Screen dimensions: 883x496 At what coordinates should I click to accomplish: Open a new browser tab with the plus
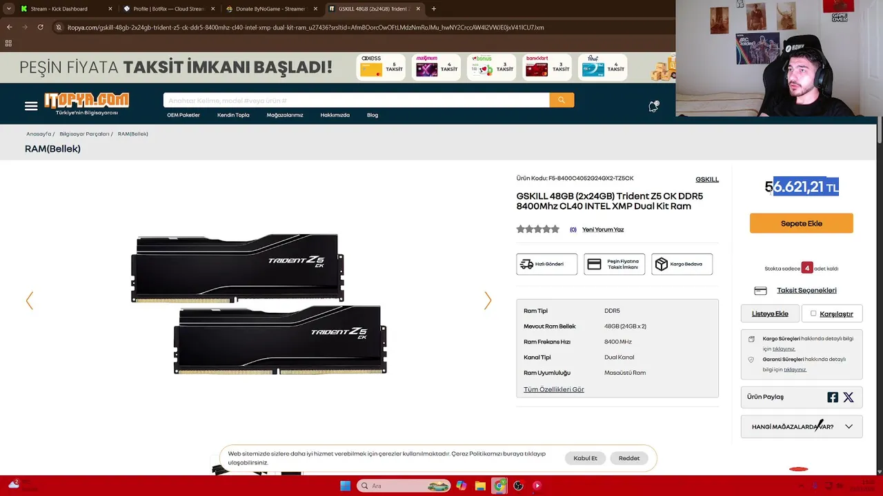pyautogui.click(x=433, y=9)
